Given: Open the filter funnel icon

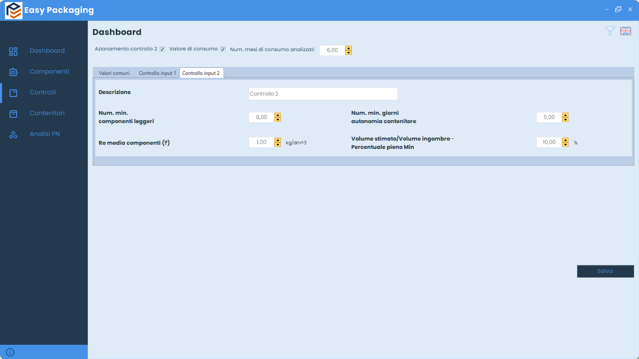Looking at the screenshot, I should pyautogui.click(x=610, y=31).
